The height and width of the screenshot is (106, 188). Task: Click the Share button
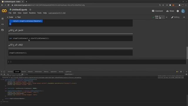(170, 11)
